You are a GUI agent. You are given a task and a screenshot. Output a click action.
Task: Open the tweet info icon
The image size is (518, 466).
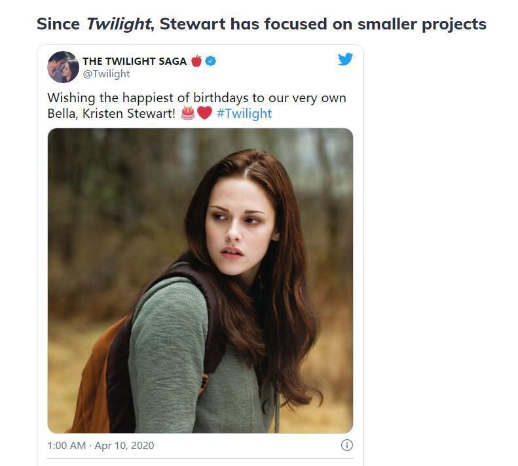point(347,445)
